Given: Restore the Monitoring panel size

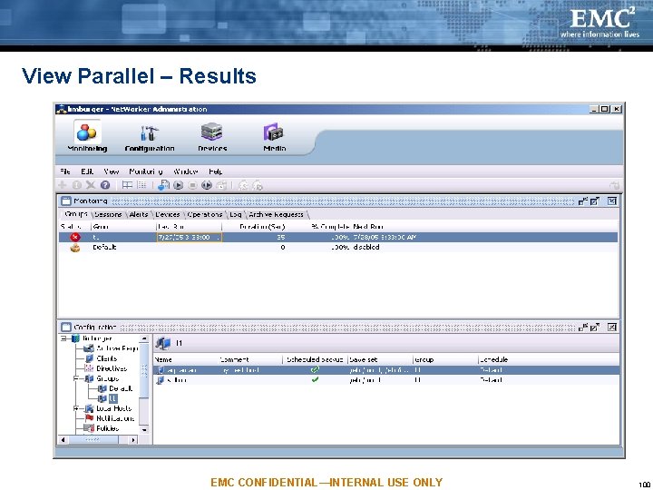Looking at the screenshot, I should click(x=583, y=201).
